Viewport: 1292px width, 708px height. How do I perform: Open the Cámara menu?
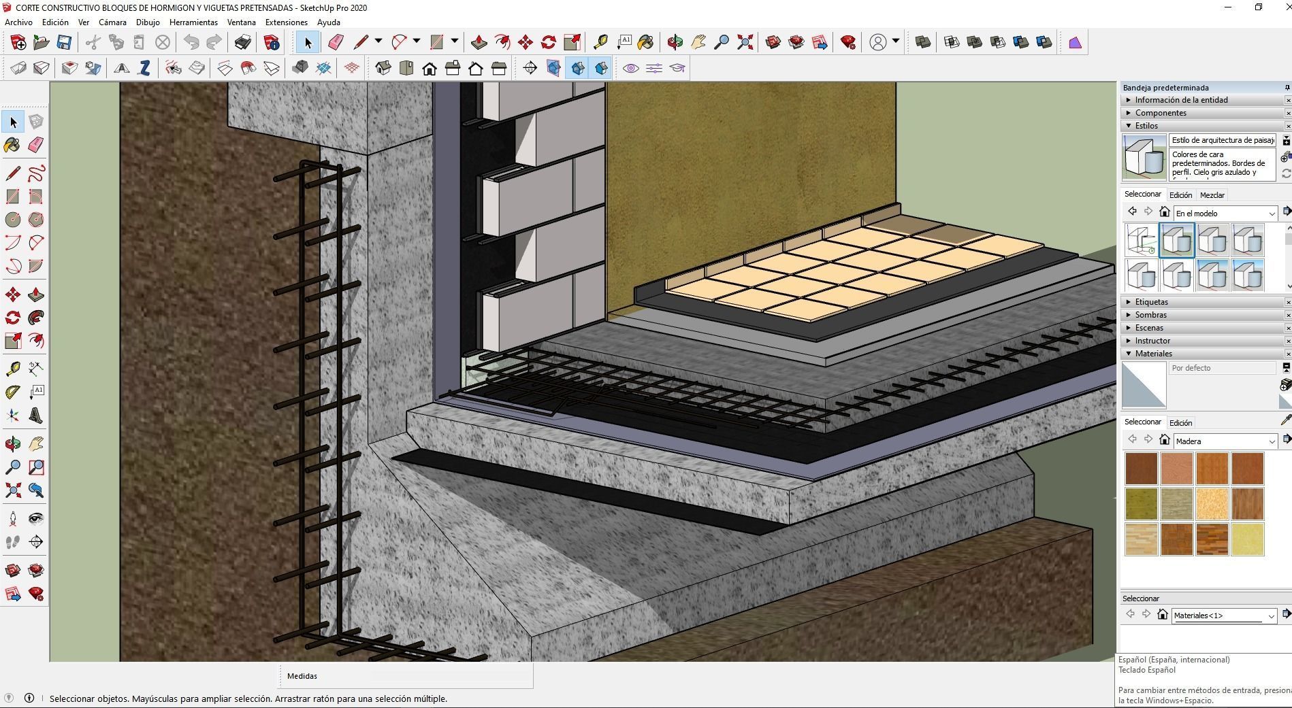click(112, 22)
